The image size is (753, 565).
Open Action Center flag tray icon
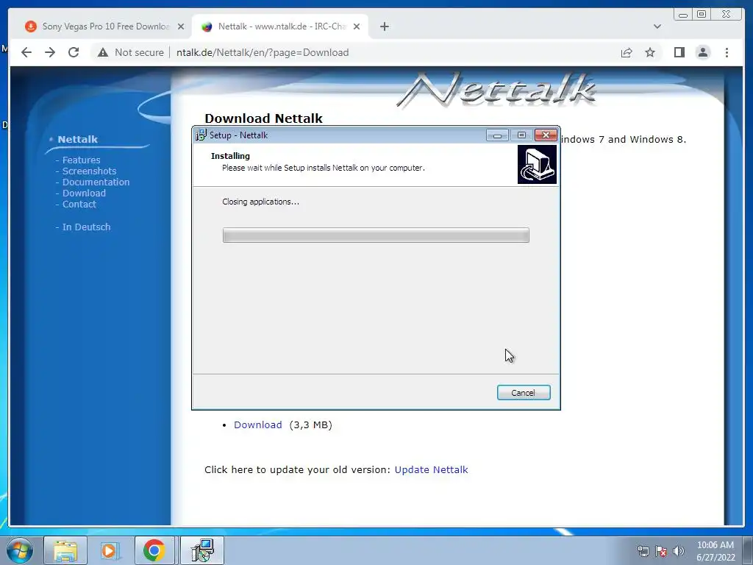coord(661,551)
